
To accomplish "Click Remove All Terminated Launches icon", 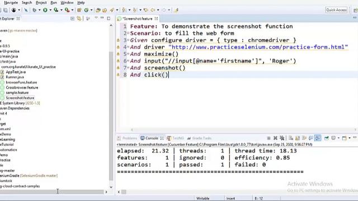I will 282,138.
